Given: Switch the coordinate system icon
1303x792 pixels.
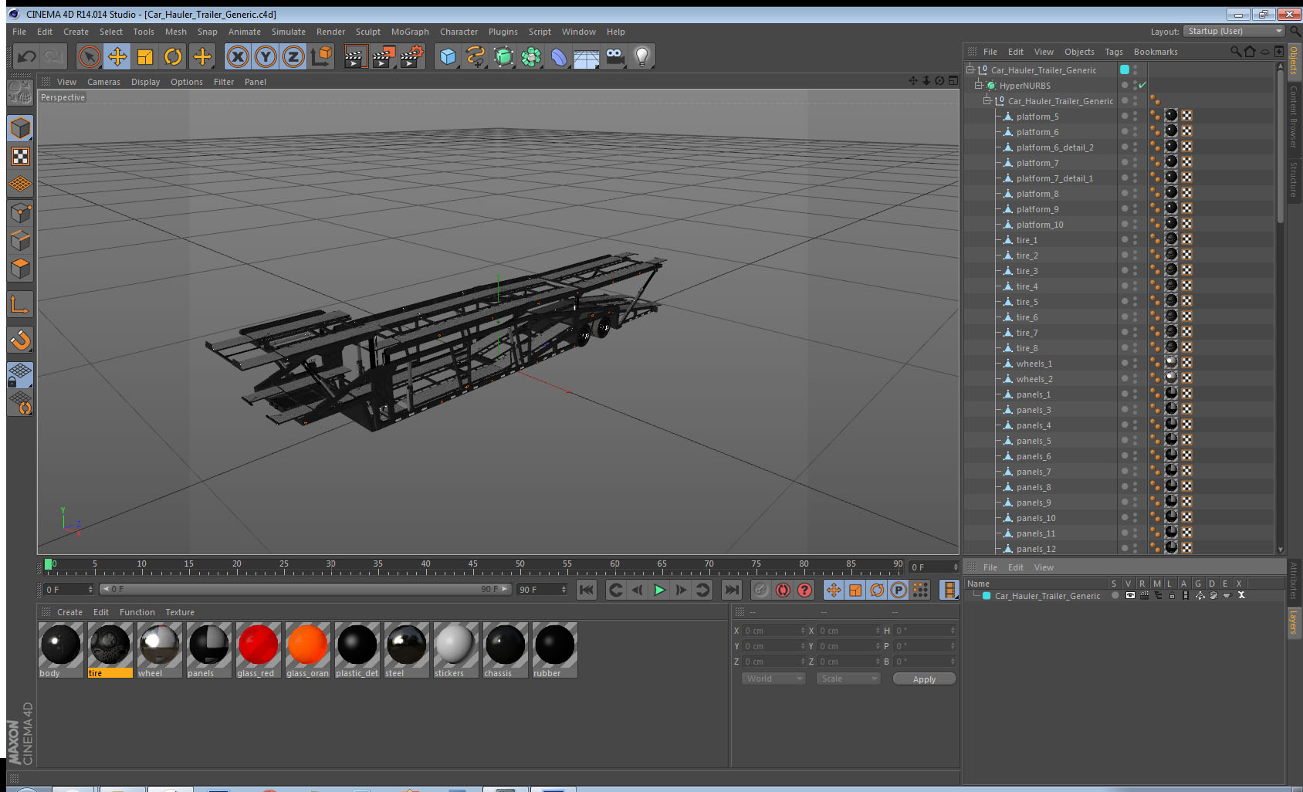Looking at the screenshot, I should point(321,56).
